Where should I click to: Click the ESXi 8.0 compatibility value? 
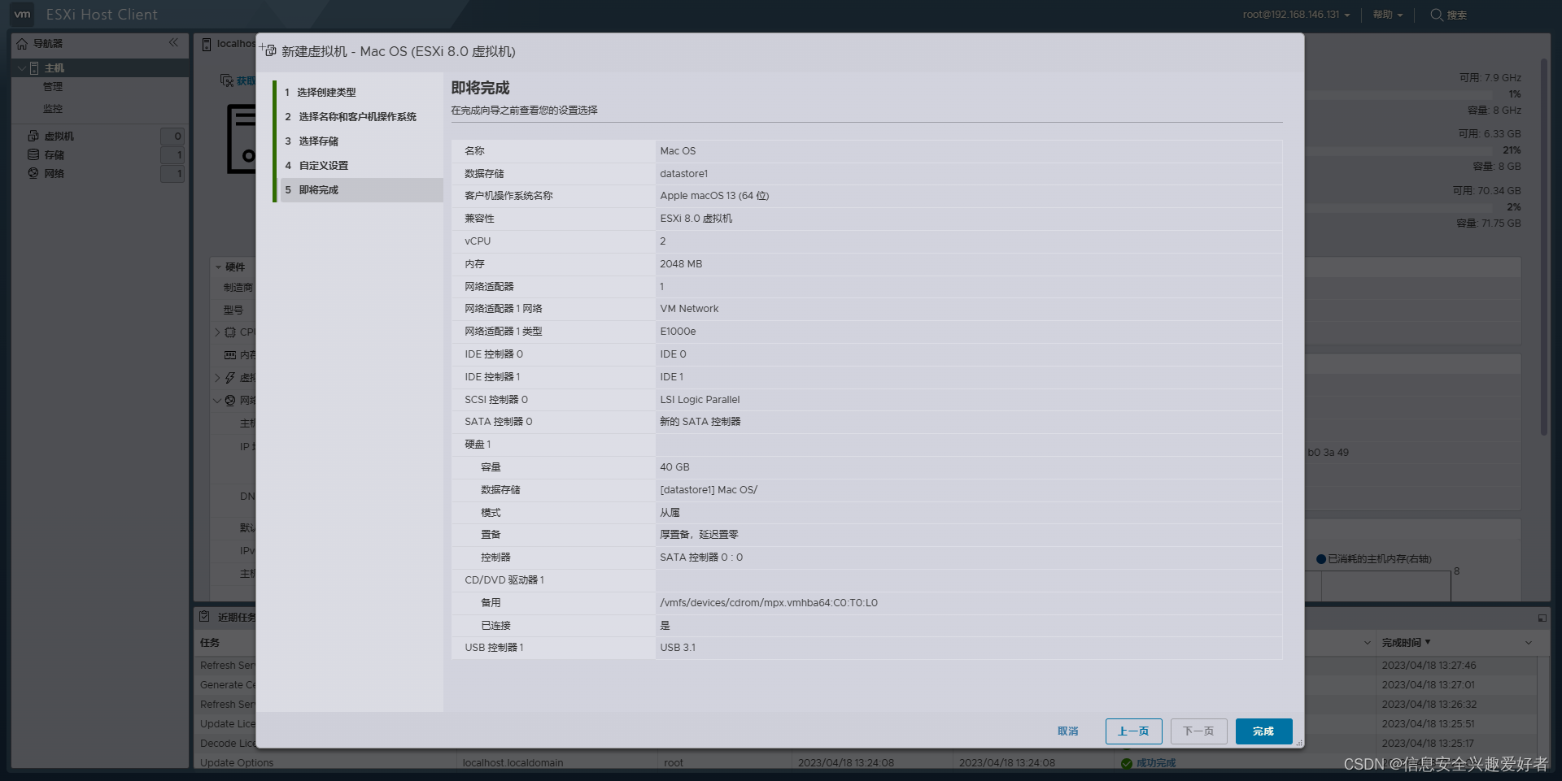pos(696,219)
